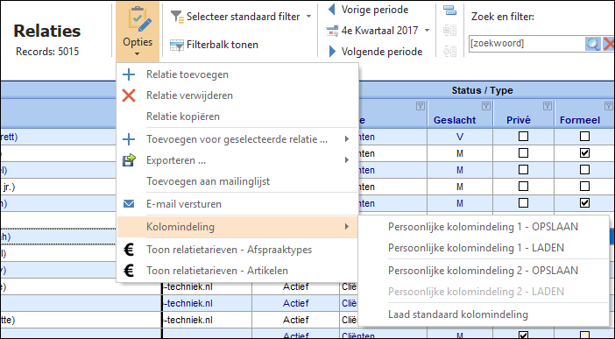Screen dimensions: 615x339
Task: Toggle Formeel checkbox in jr. row
Action: (584, 186)
